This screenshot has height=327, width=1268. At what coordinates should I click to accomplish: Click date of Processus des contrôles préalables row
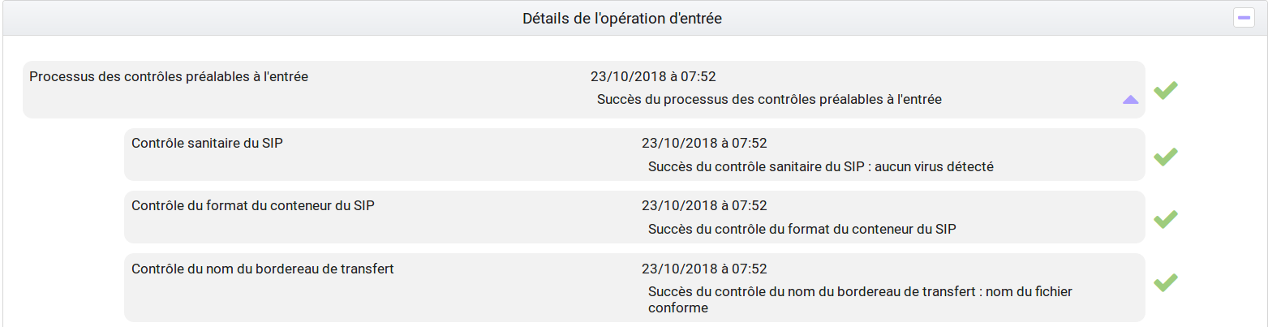(653, 76)
